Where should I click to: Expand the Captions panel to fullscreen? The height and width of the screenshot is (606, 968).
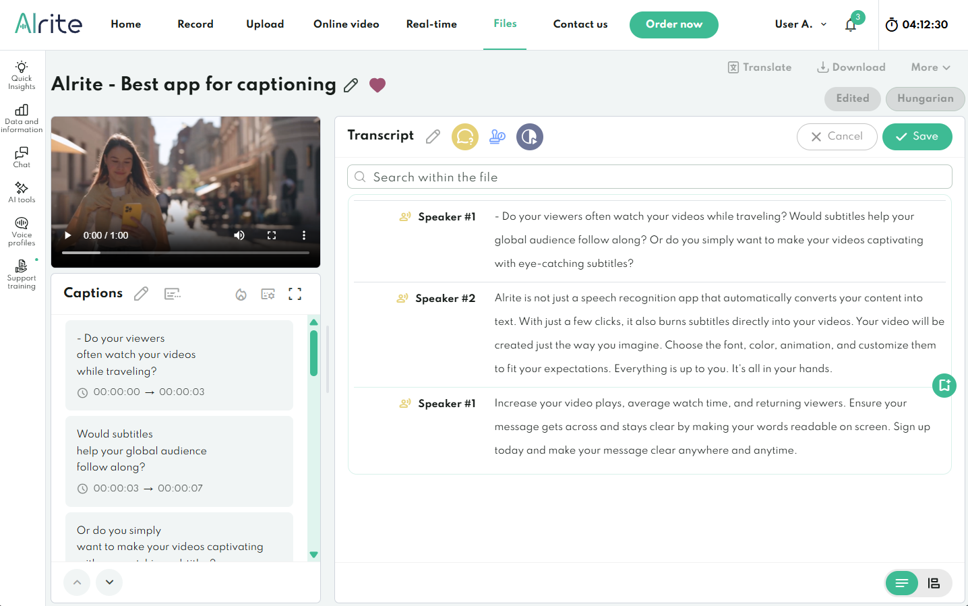(x=295, y=294)
